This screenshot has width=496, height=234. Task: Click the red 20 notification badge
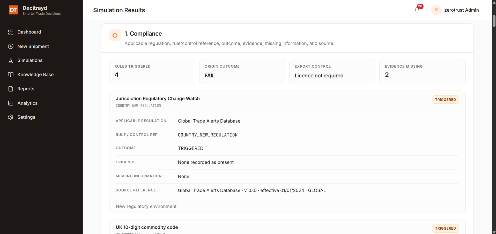click(420, 6)
